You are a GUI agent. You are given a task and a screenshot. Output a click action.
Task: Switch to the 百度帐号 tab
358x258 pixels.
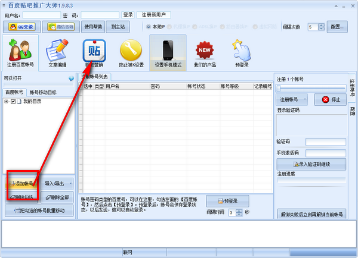14,92
